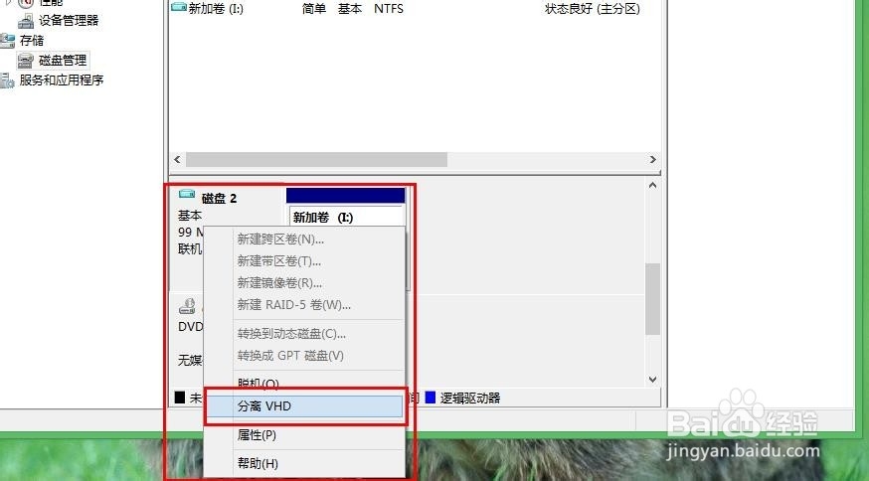869x481 pixels.
Task: Click the disk pane vertical scrollbar thumb
Action: point(653,299)
